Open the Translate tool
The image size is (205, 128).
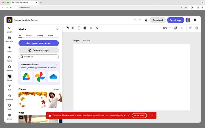pos(97,28)
